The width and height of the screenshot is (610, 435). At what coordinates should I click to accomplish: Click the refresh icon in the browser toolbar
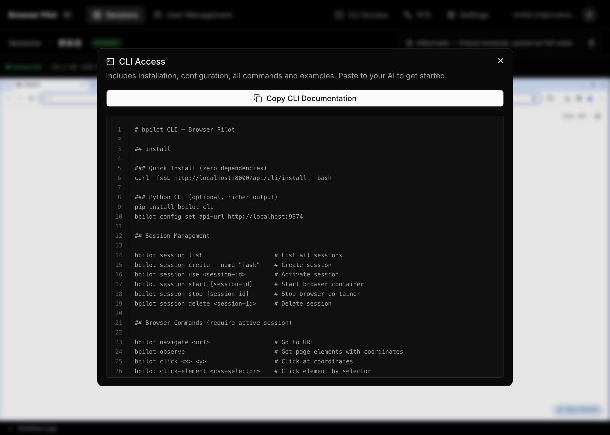click(x=31, y=98)
